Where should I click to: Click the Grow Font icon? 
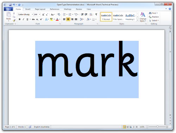[x=43, y=14]
